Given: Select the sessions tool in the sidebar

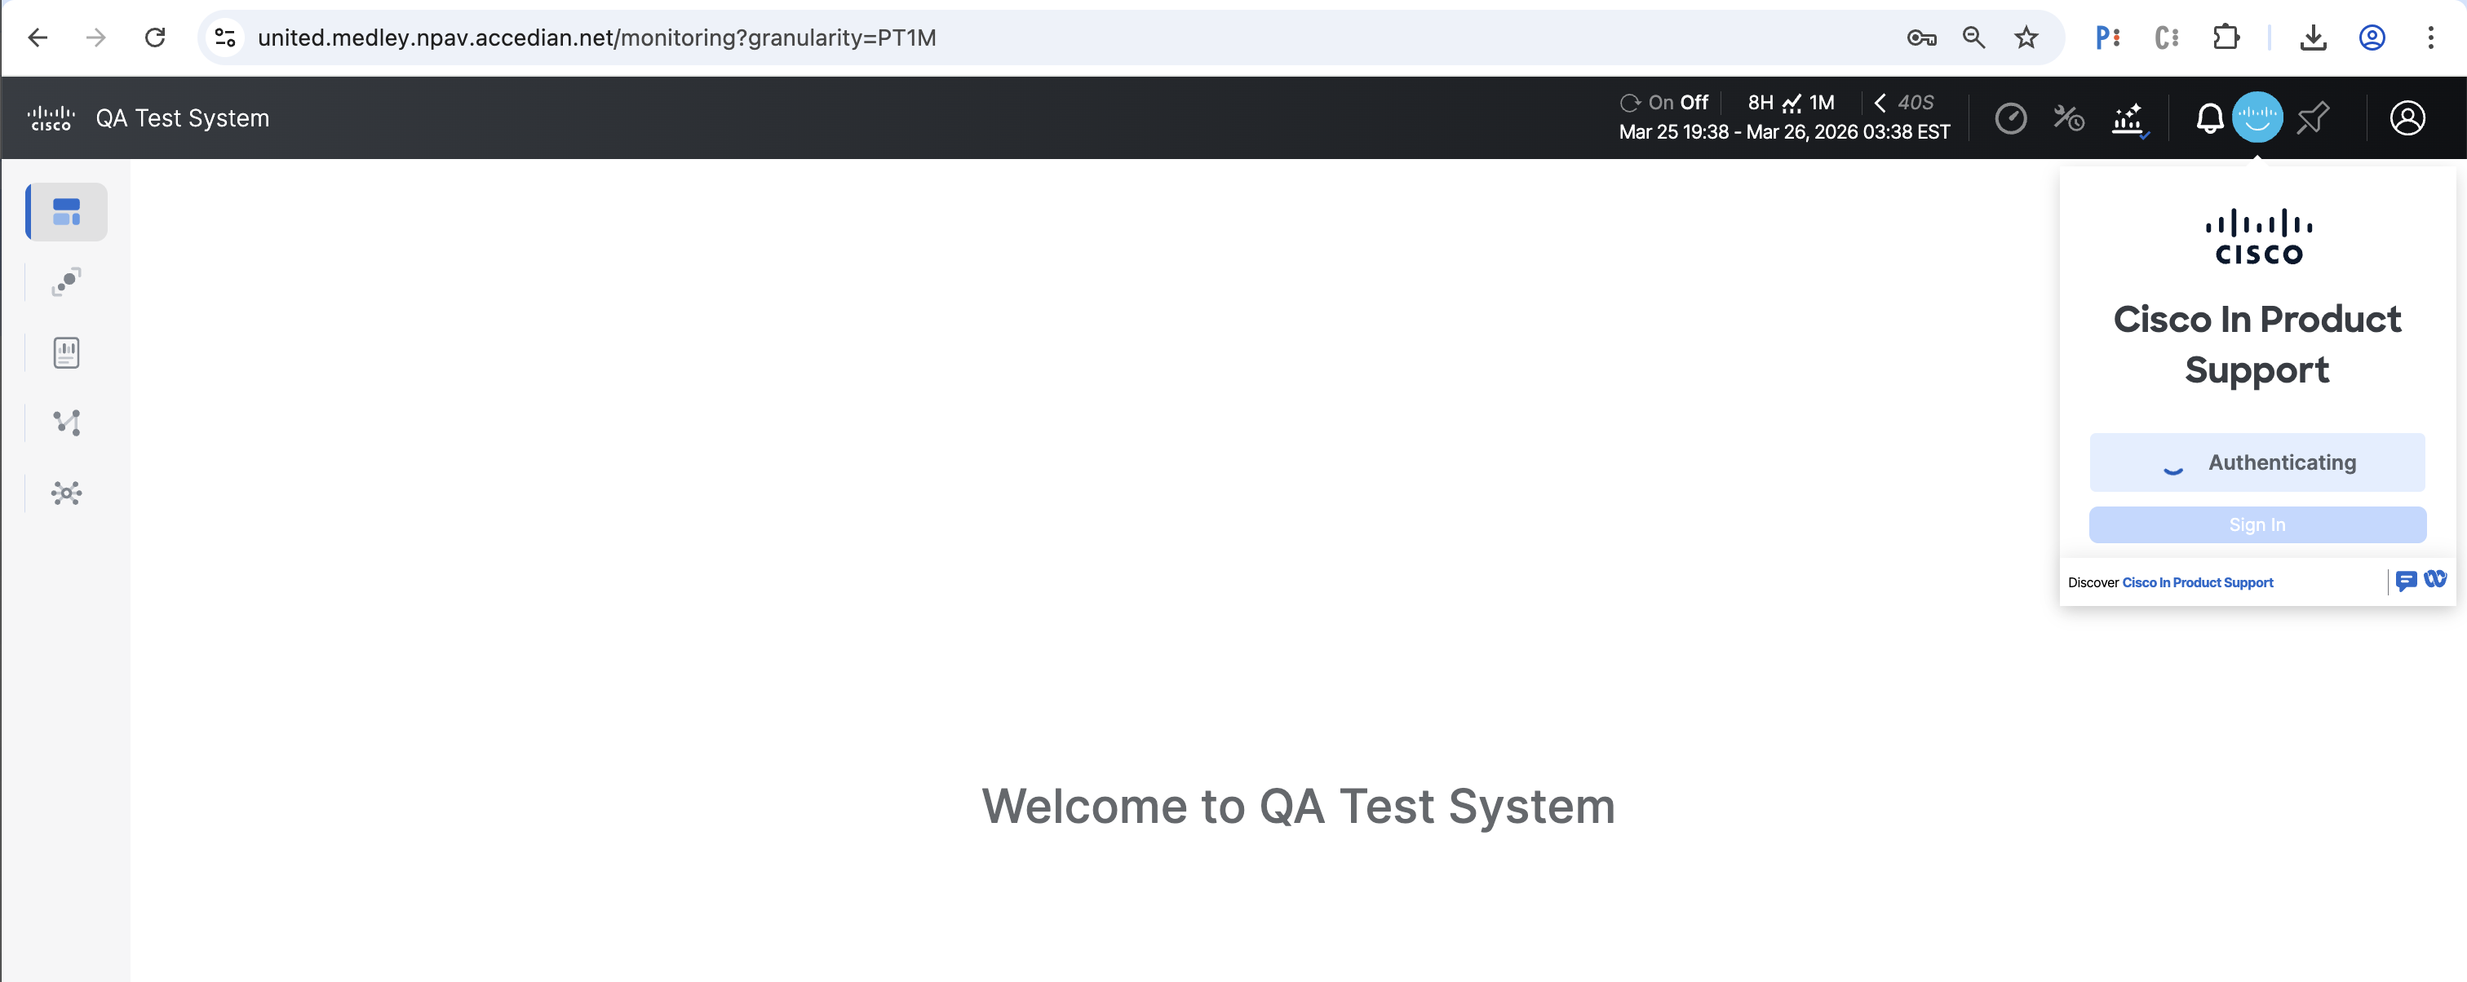Looking at the screenshot, I should 65,281.
